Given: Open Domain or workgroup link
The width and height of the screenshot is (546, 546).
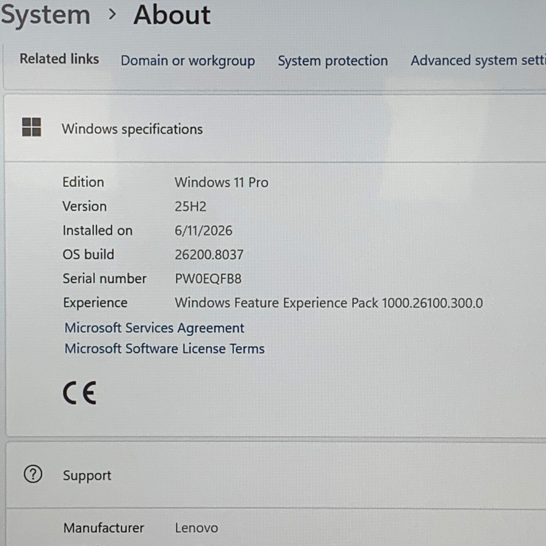Looking at the screenshot, I should (x=188, y=61).
